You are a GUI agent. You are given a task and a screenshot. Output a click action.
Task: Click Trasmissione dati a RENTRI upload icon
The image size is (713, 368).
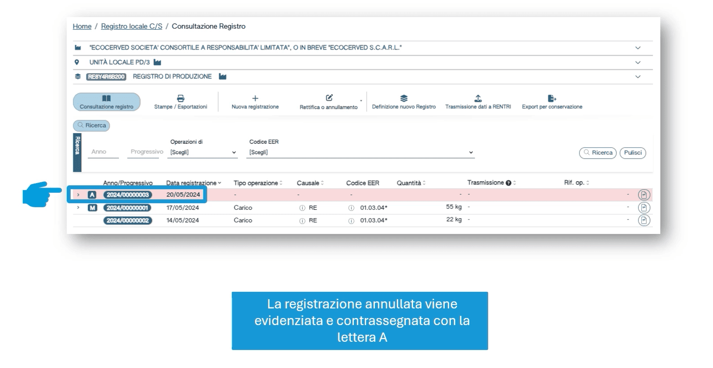tap(478, 98)
